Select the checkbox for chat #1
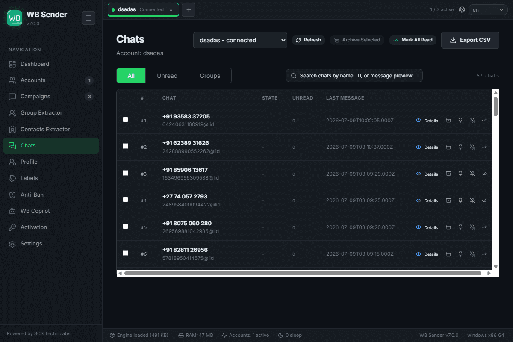This screenshot has width=513, height=342. click(125, 120)
